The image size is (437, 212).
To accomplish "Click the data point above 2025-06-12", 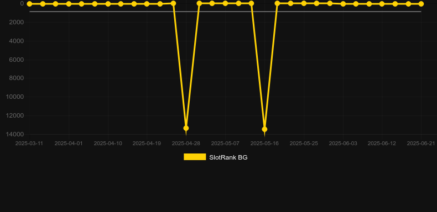I will pos(382,4).
